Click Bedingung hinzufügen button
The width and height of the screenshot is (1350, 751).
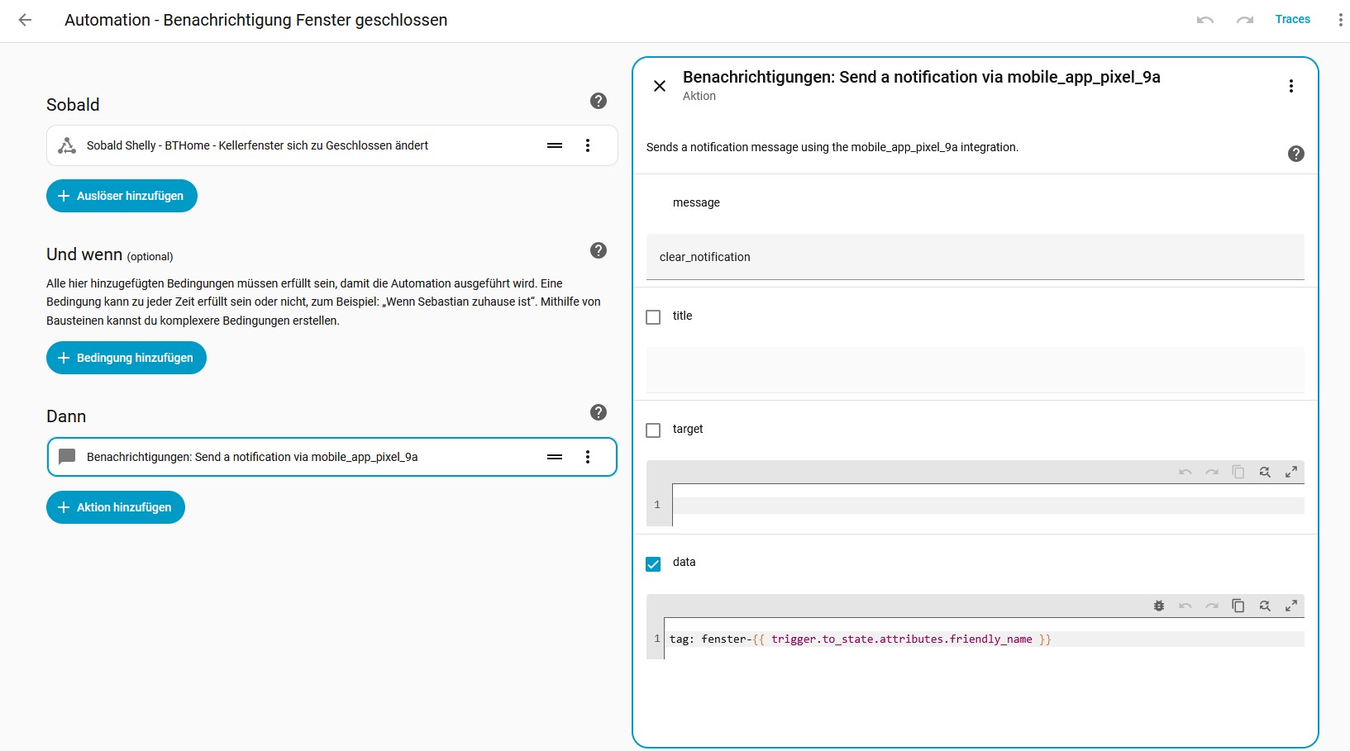tap(126, 358)
